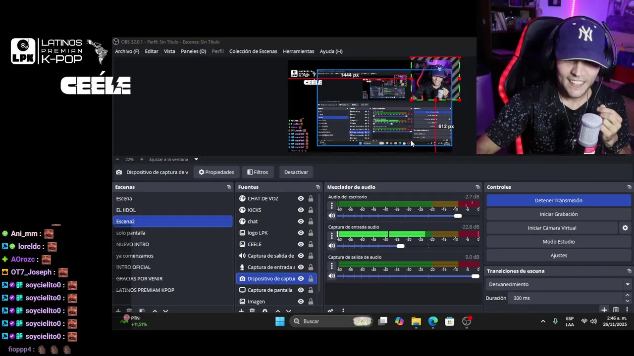Enable Modo Estudio

pyautogui.click(x=559, y=242)
